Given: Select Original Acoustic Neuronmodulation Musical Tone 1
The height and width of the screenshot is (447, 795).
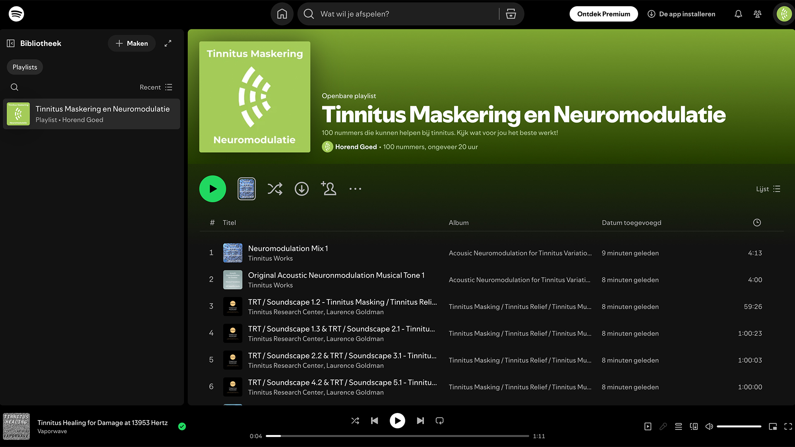Looking at the screenshot, I should (x=491, y=280).
